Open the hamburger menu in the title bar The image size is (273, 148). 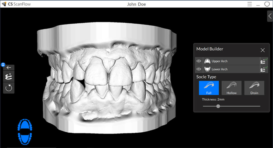(250, 4)
